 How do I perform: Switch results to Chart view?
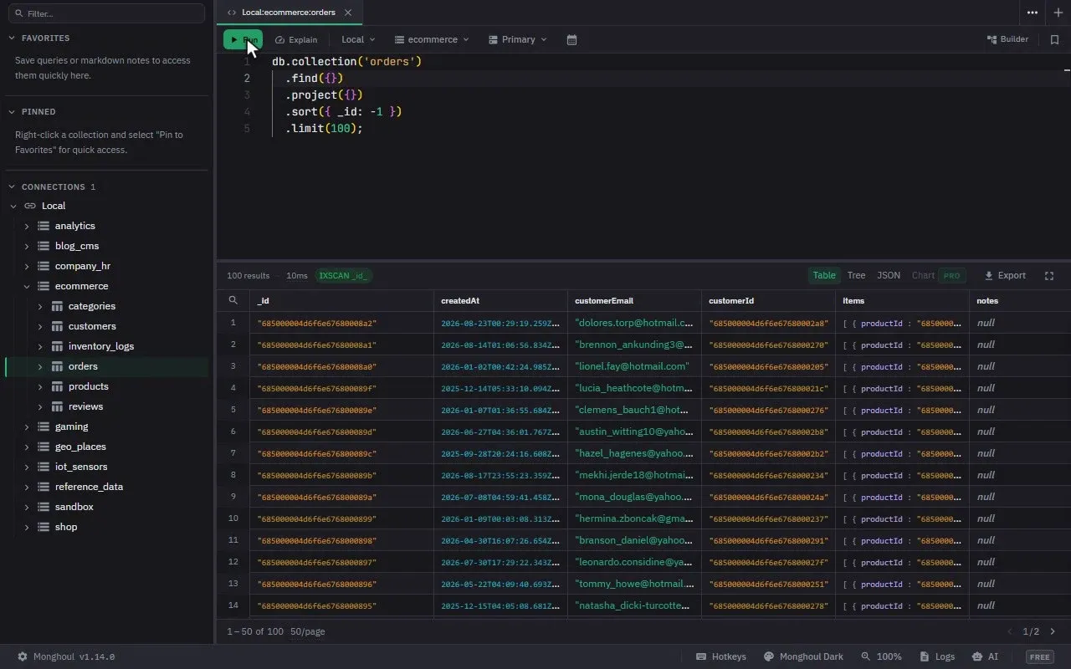point(937,276)
